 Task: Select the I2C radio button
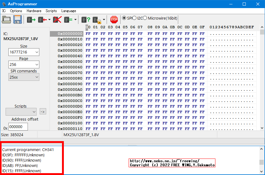pyautogui.click(x=134, y=18)
